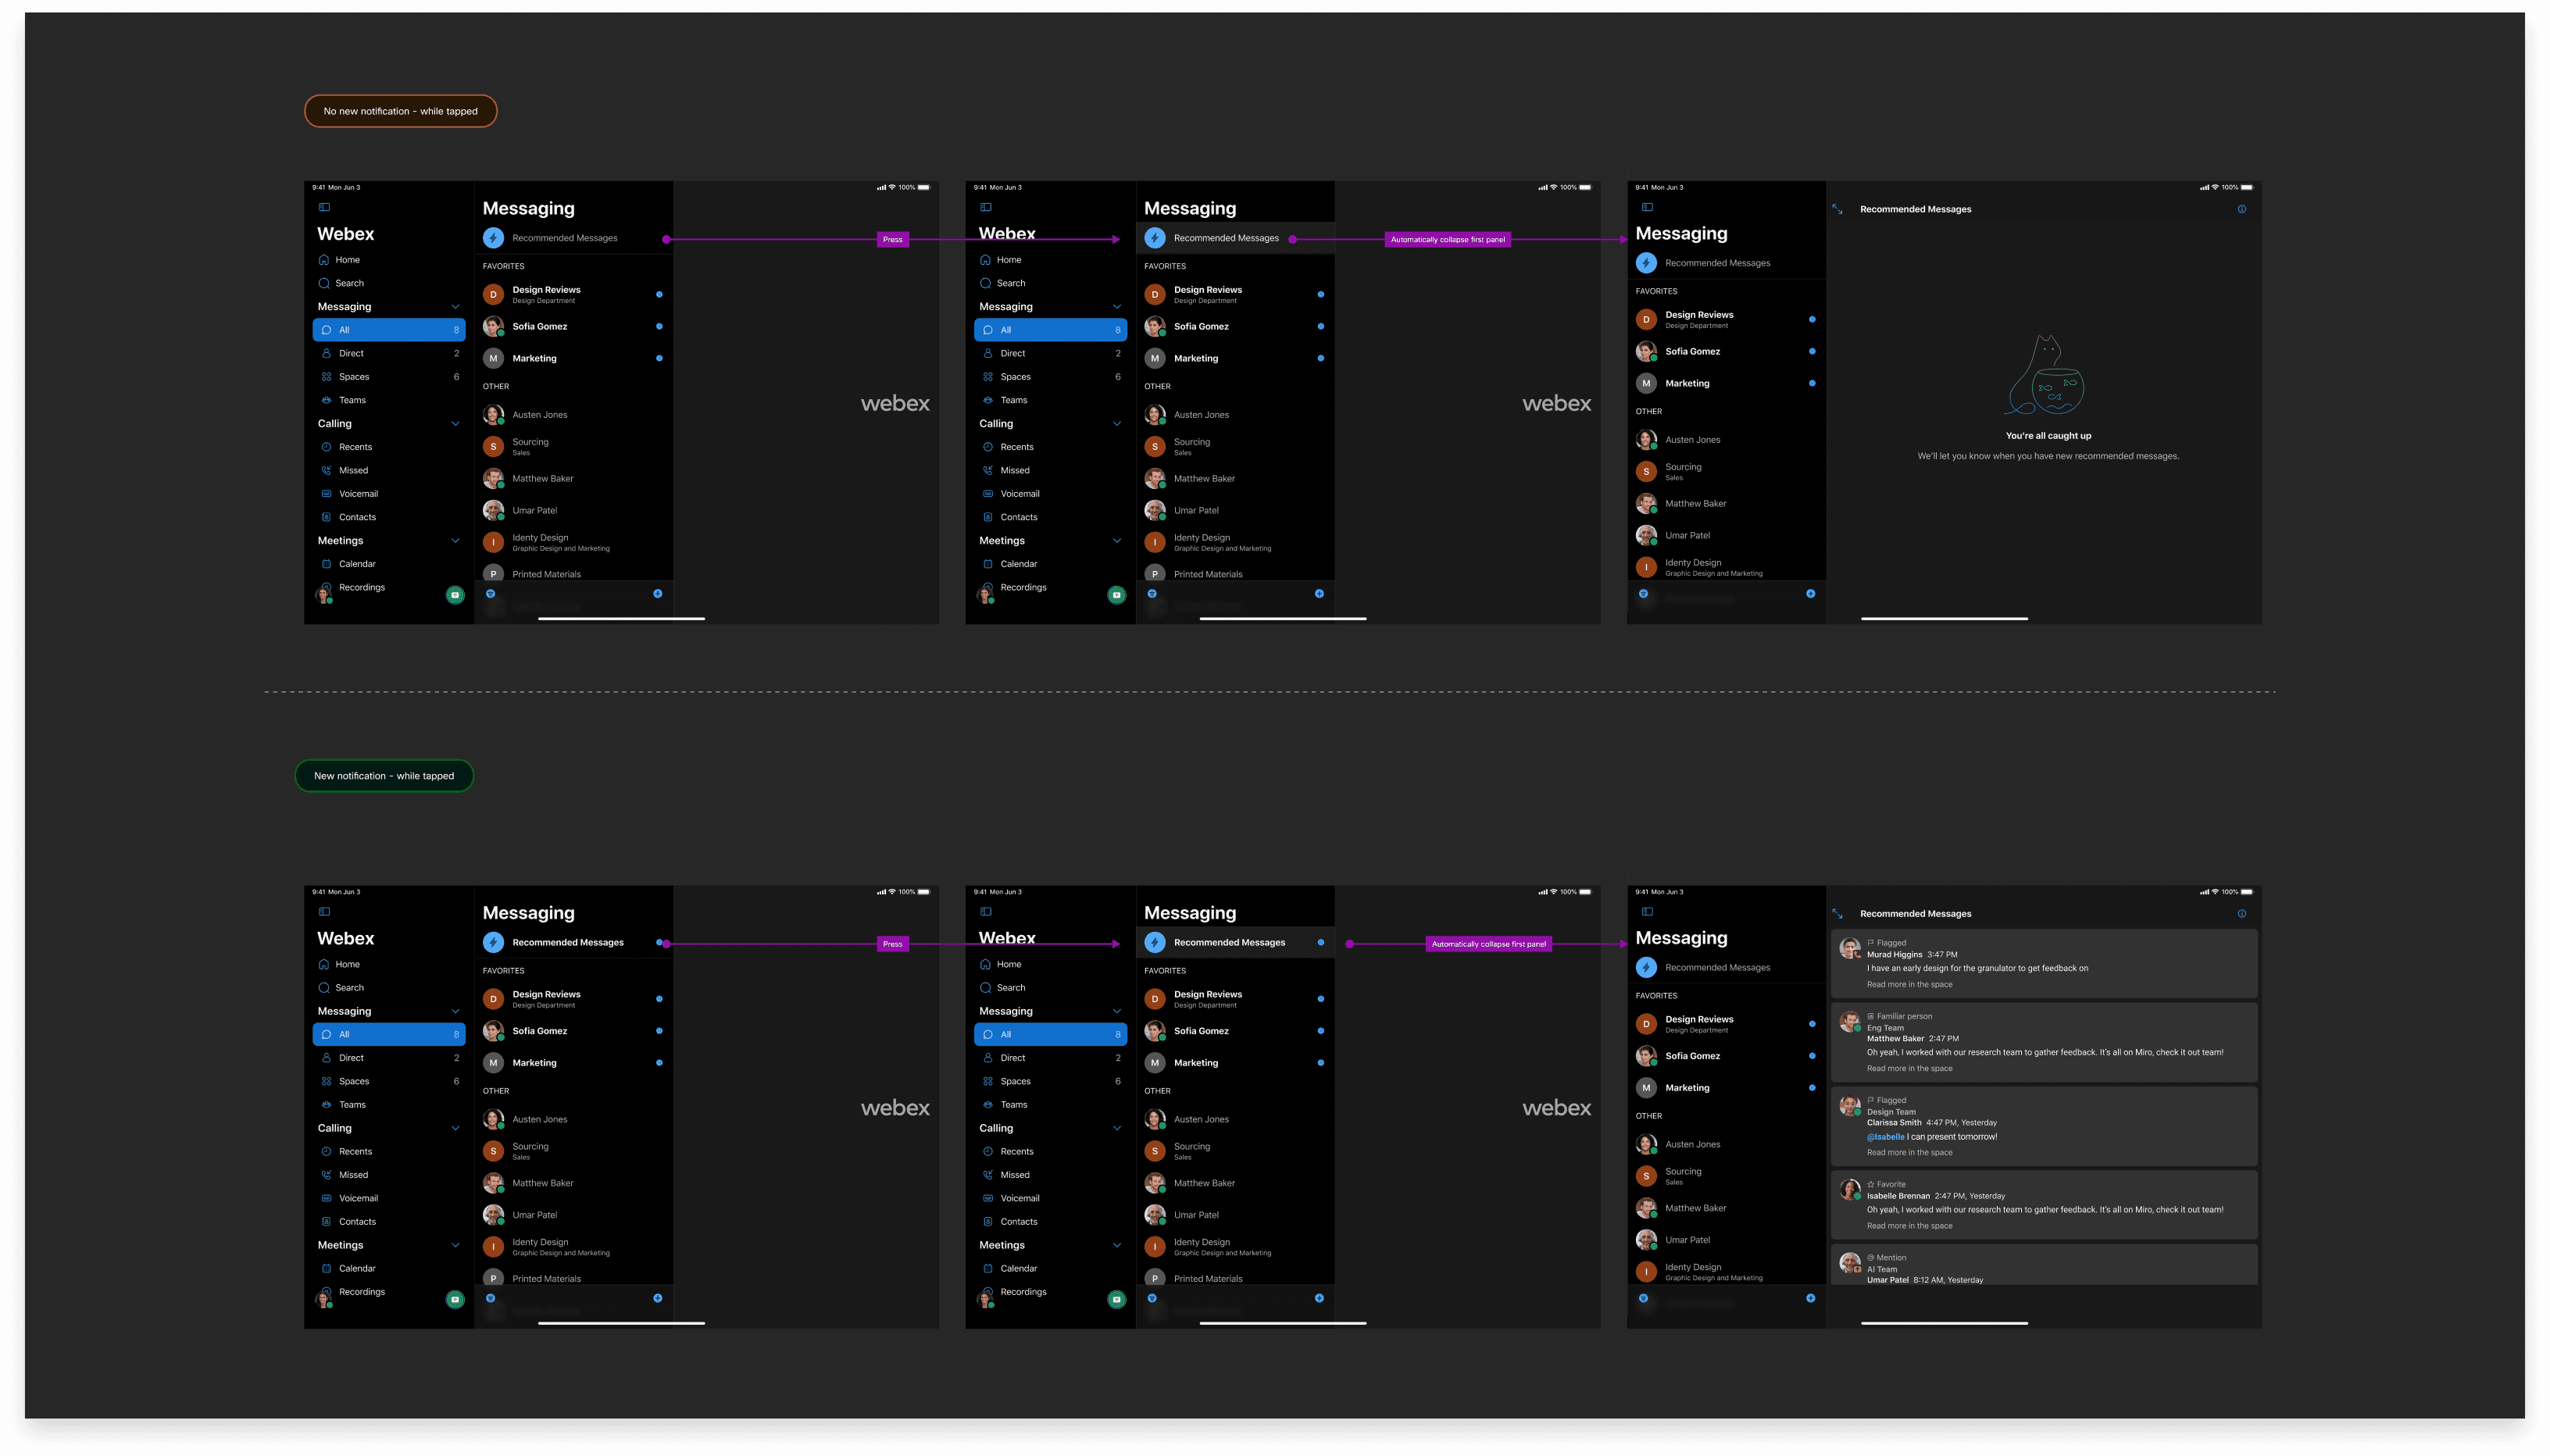Screen dimensions: 2550x1456
Task: Select Direct in top-left screen sidebar
Action: click(x=351, y=353)
